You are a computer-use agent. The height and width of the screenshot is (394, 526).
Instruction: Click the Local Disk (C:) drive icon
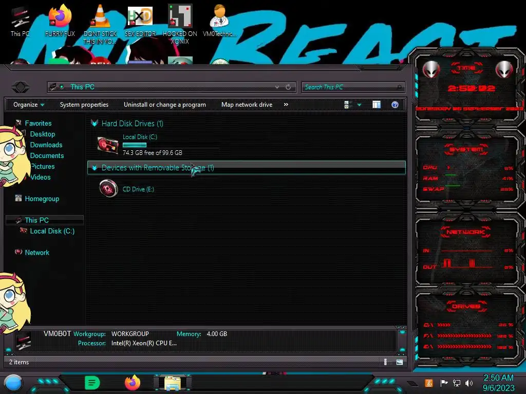[x=108, y=145]
